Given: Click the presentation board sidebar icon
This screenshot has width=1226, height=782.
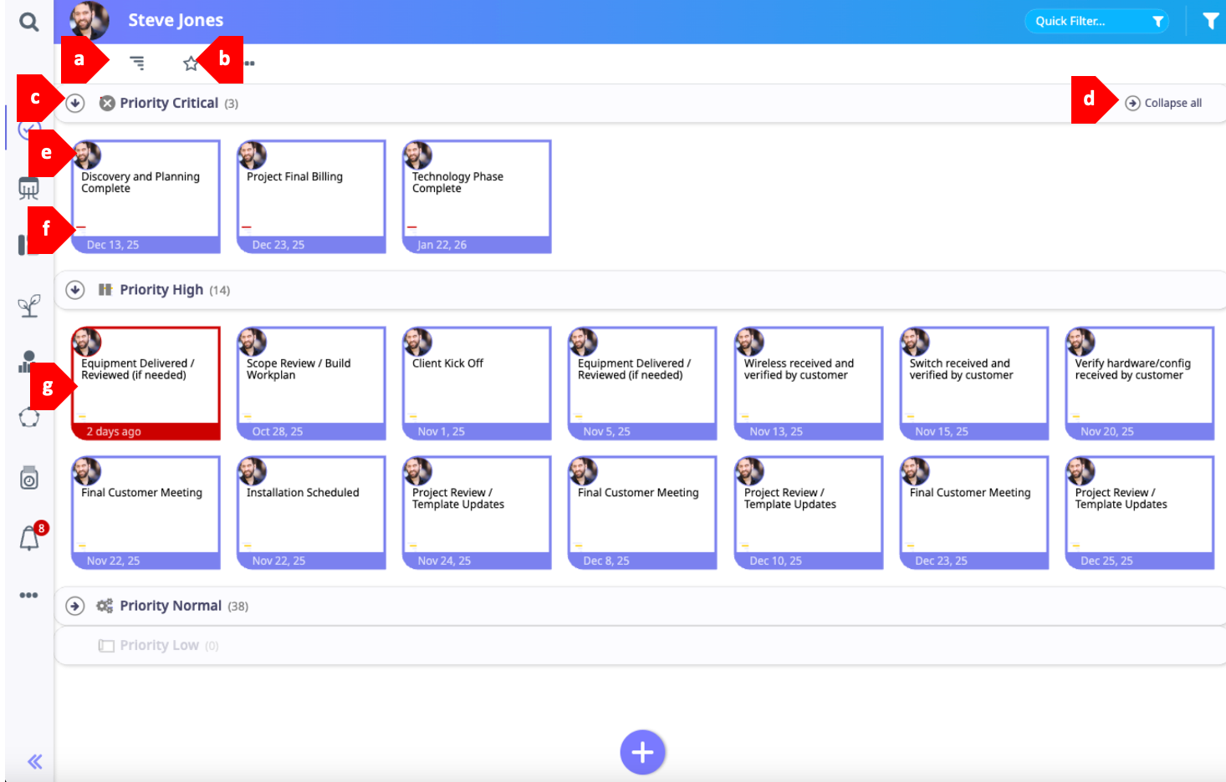Looking at the screenshot, I should 28,189.
